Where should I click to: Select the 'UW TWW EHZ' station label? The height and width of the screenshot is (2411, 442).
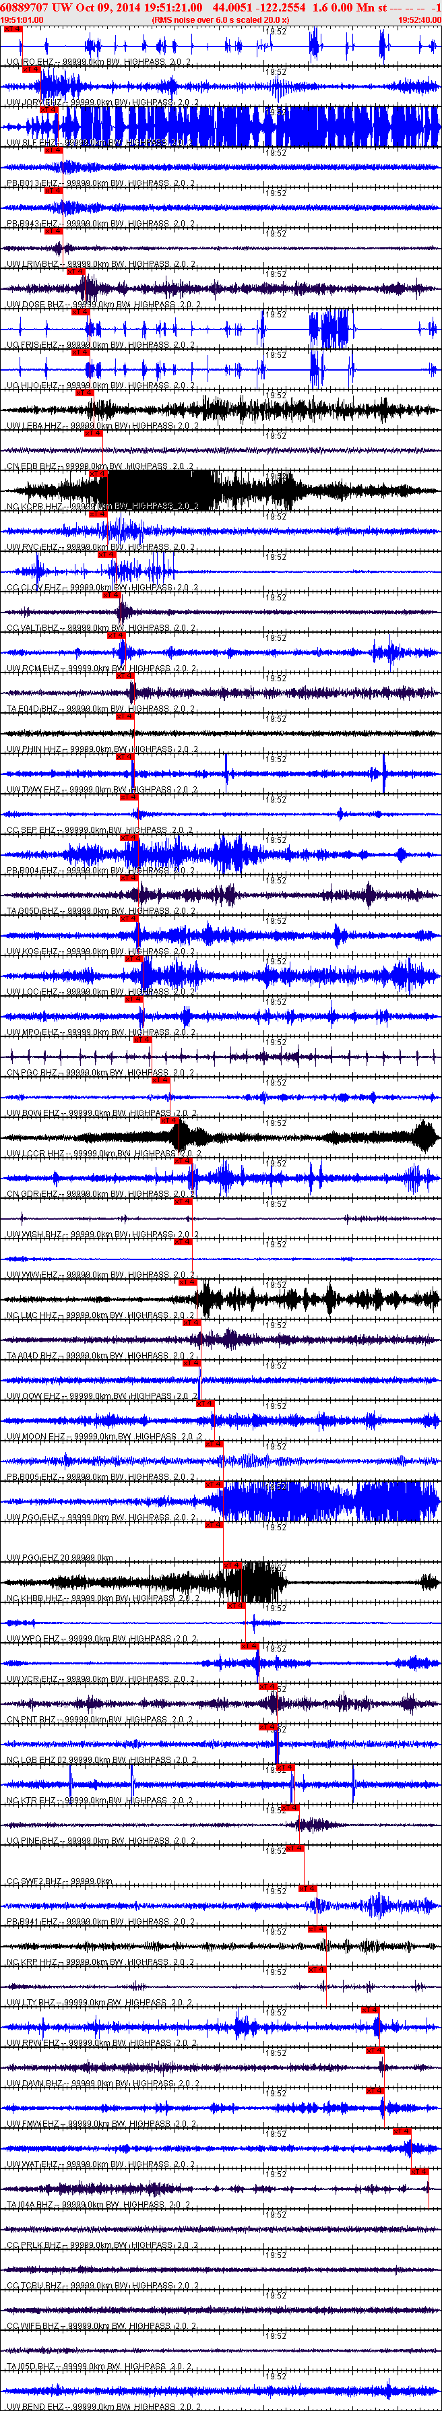pyautogui.click(x=34, y=789)
